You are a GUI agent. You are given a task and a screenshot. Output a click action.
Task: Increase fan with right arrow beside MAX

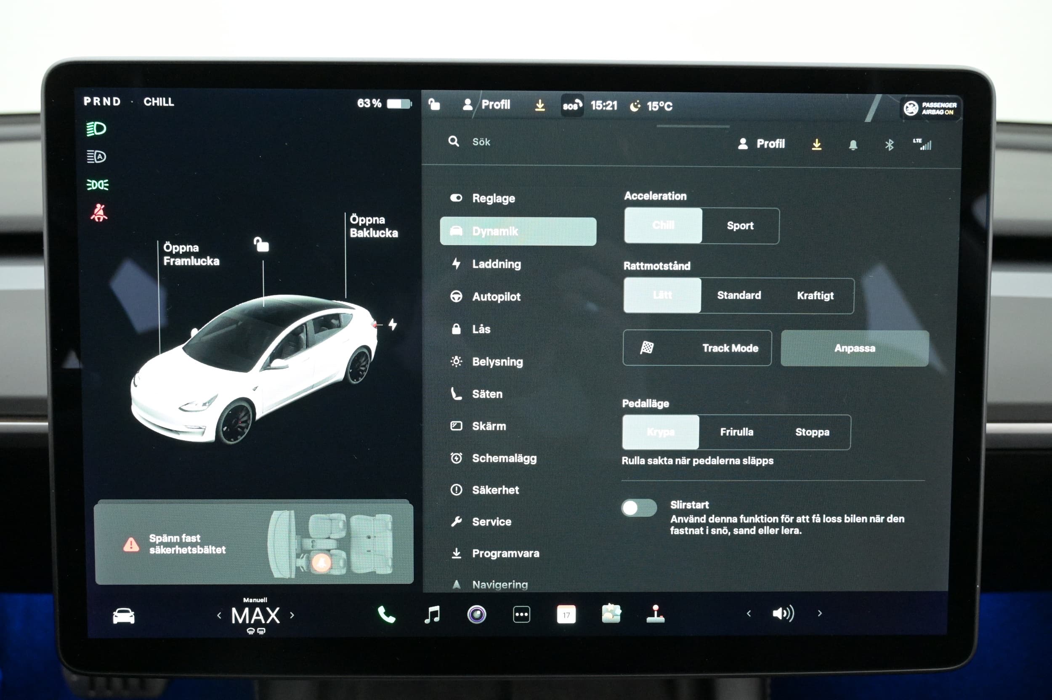point(292,615)
